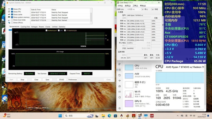The image size is (212, 119).
Task: Switch to AIDA64 on taskbar
Action: pos(152,116)
